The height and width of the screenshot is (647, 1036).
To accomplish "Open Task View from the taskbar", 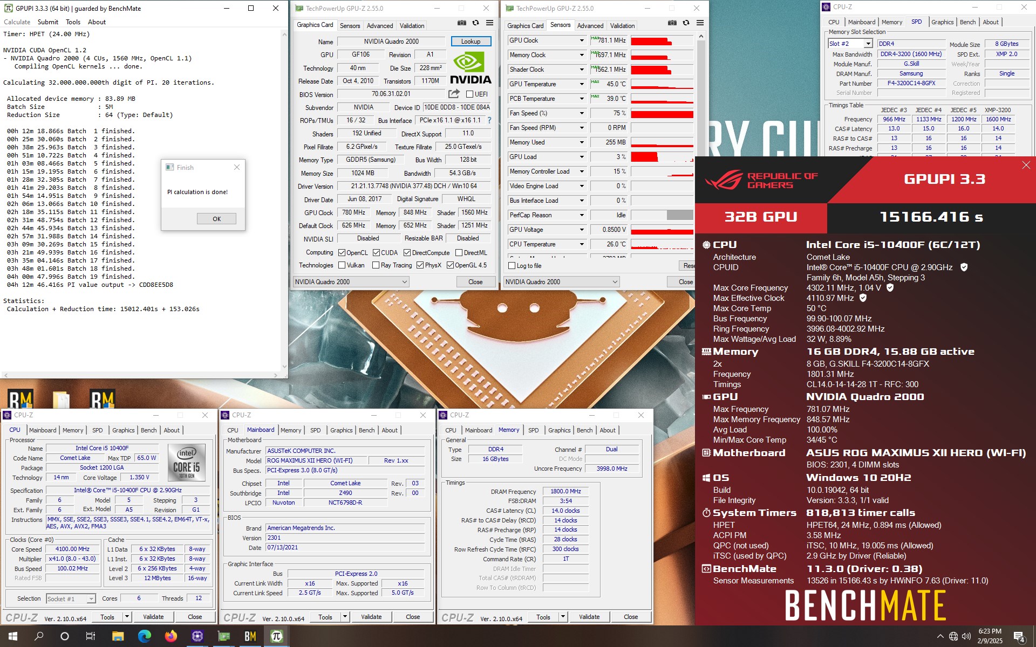I will click(x=91, y=636).
